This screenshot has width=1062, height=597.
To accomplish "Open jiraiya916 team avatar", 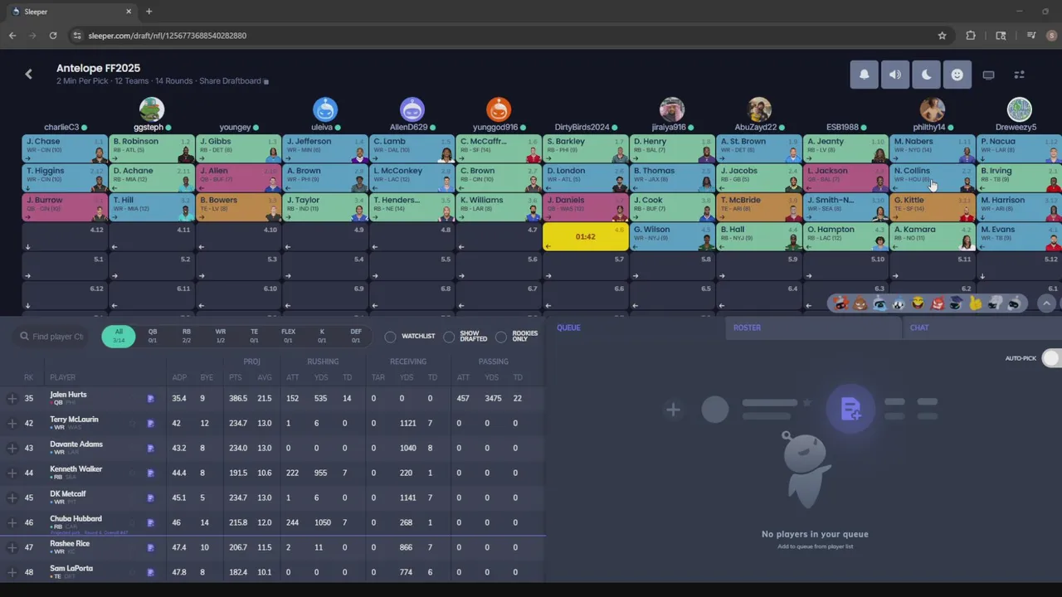I will [672, 109].
